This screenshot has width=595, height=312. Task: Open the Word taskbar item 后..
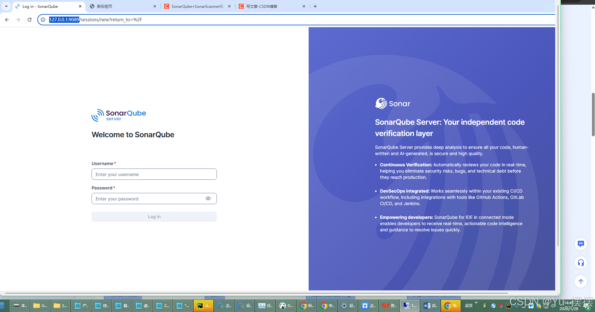click(430, 305)
